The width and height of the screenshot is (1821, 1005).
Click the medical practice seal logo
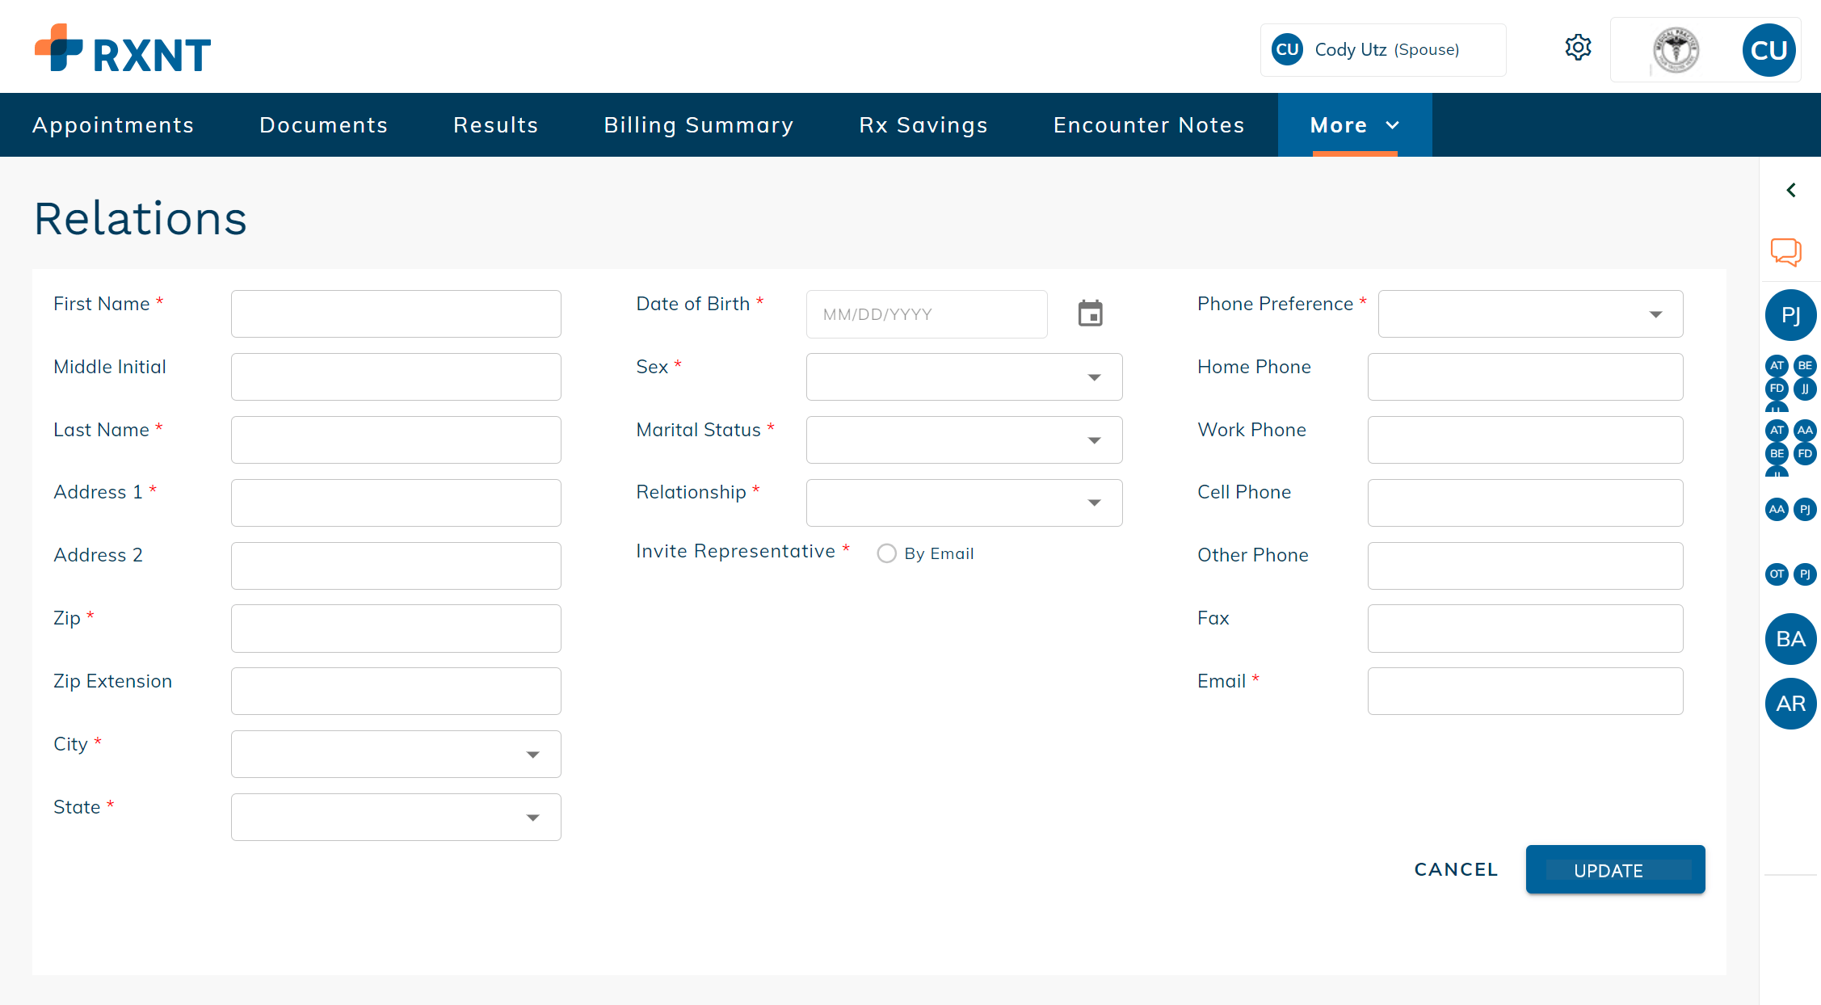[x=1676, y=50]
